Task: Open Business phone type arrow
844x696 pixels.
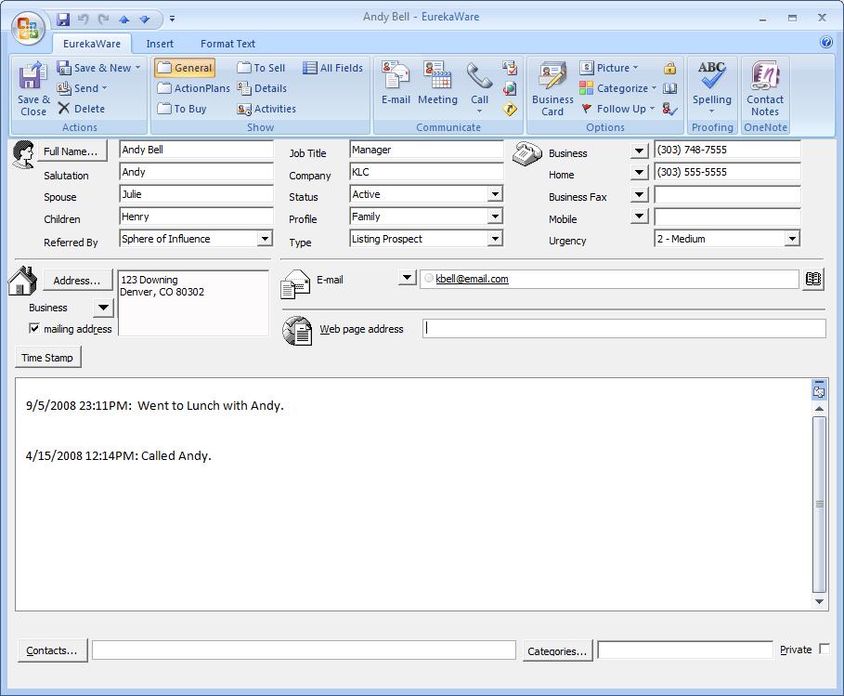Action: (639, 151)
